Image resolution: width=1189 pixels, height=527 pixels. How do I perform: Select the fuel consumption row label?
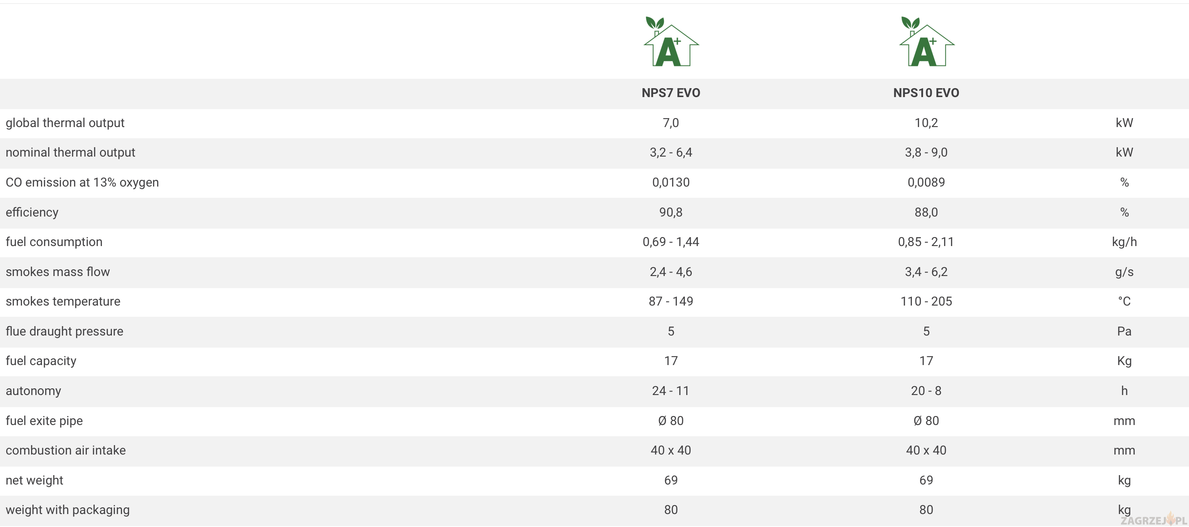(x=54, y=242)
